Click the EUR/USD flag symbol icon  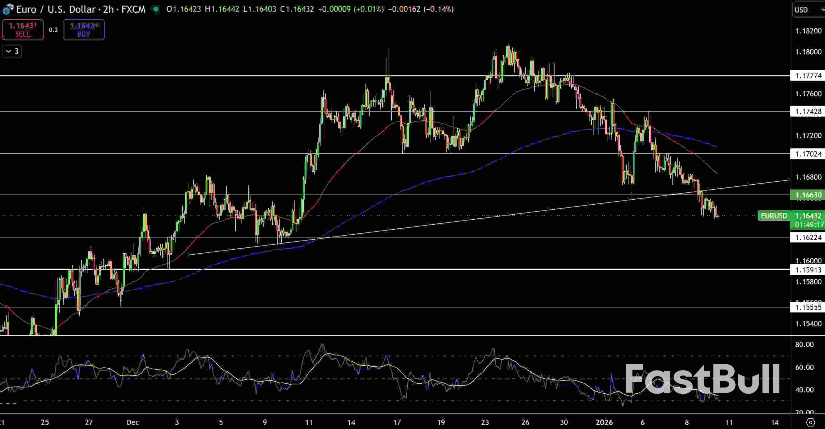(8, 9)
